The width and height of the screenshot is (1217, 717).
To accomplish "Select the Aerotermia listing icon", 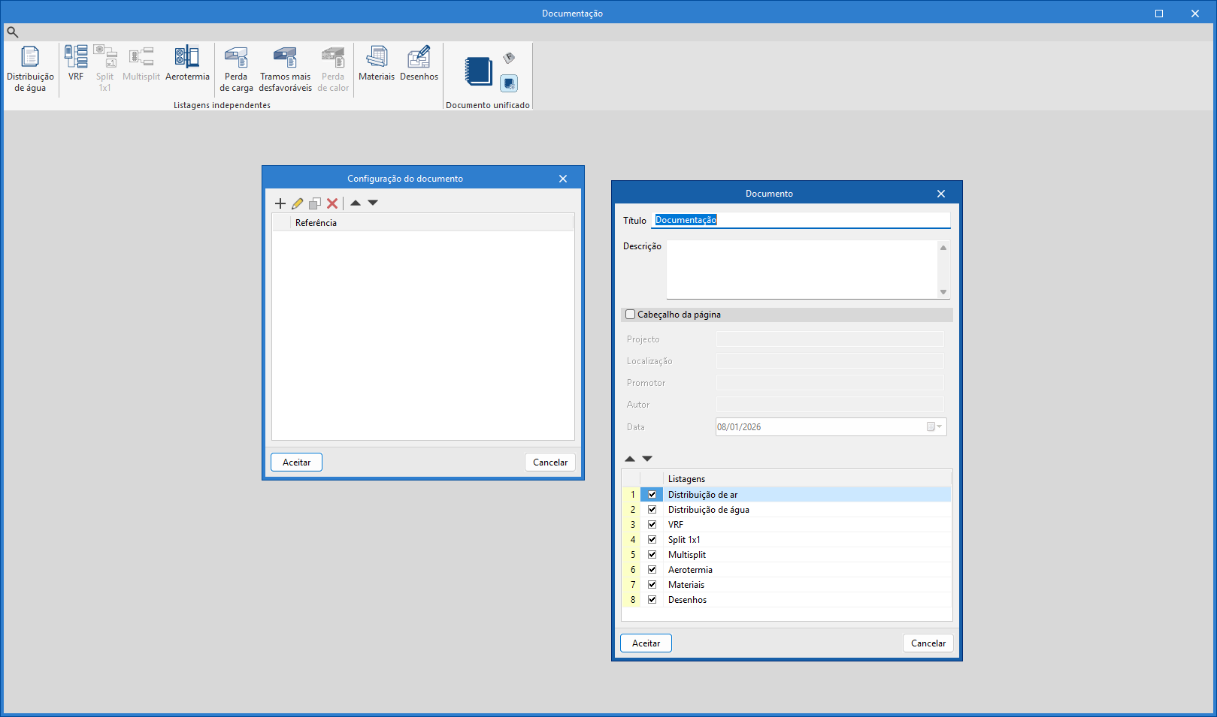I will (x=187, y=63).
